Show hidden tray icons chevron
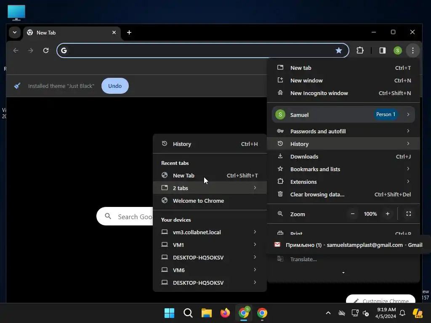 pos(328,313)
